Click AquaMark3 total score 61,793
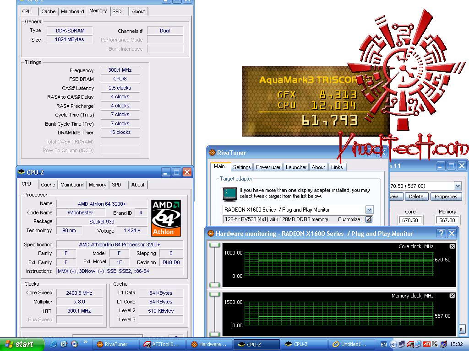 tap(329, 121)
